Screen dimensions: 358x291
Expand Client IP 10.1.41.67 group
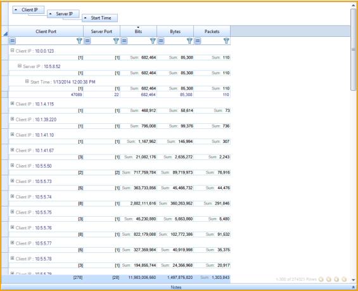12,150
